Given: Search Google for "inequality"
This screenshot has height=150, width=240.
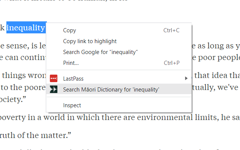Looking at the screenshot, I should 100,52.
